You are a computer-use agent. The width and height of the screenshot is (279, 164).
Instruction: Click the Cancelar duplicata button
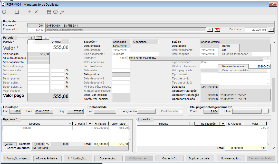(261, 158)
